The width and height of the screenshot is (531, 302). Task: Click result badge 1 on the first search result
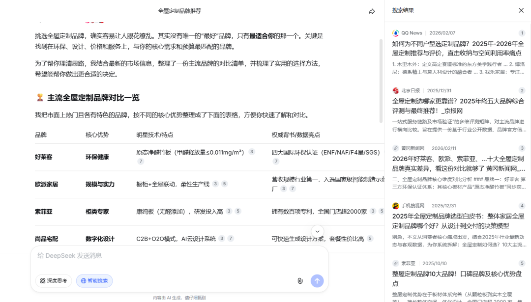pyautogui.click(x=522, y=32)
